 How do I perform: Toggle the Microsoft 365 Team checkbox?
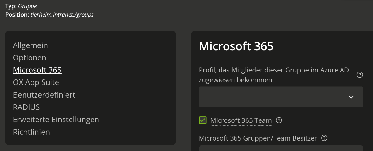[x=202, y=120]
